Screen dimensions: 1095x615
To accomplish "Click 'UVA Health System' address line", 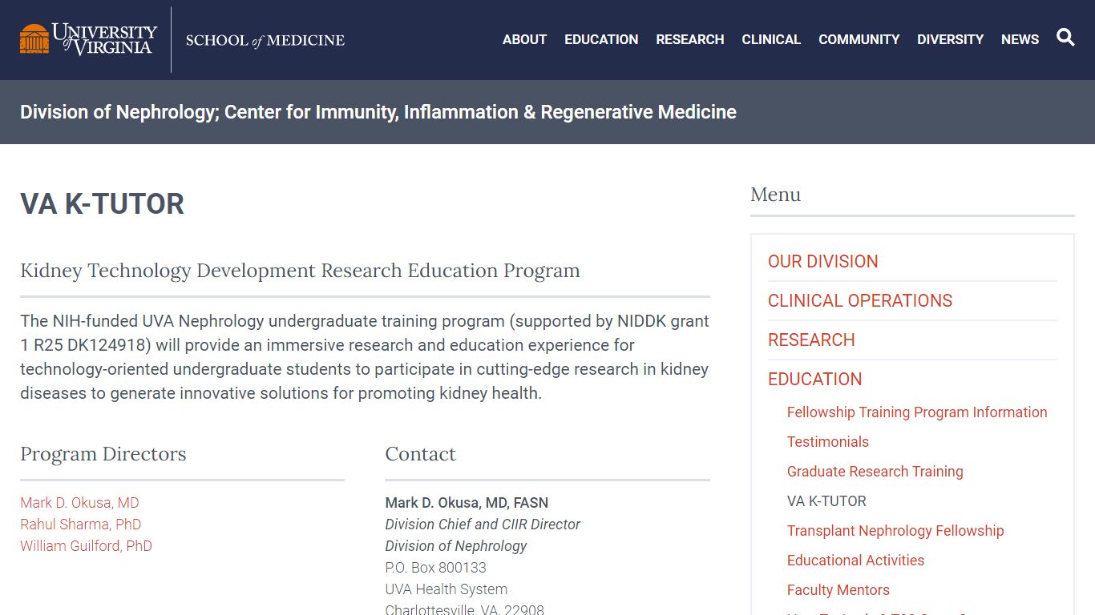I will (446, 589).
